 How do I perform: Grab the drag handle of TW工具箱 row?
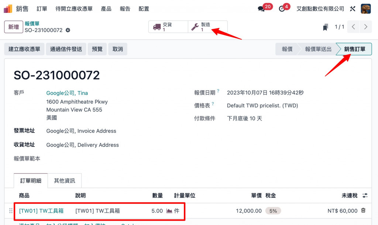[11, 211]
